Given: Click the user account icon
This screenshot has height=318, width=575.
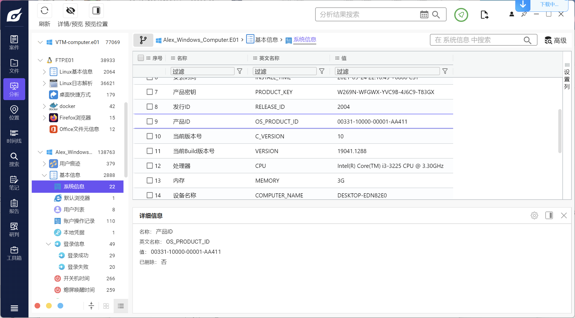Looking at the screenshot, I should tap(511, 14).
